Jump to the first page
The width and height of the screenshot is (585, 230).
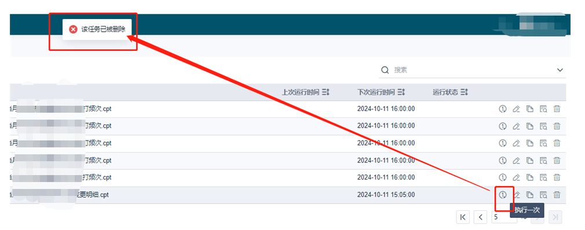(463, 217)
